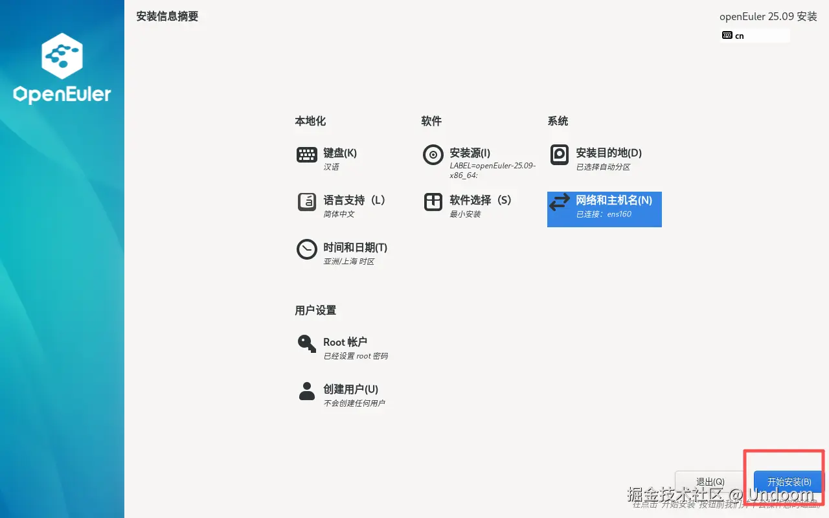This screenshot has width=829, height=518.
Task: Click the 退出(Q) quit button
Action: (710, 482)
